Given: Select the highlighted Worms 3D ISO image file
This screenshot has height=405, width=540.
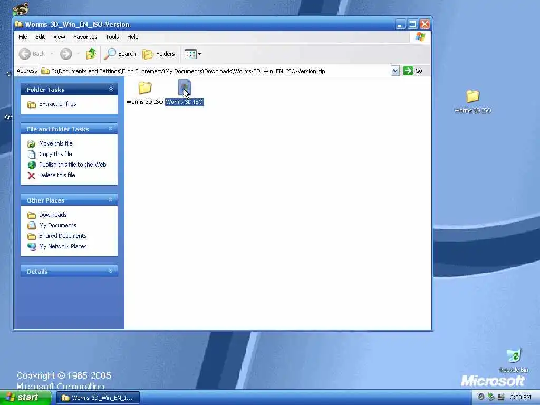Looking at the screenshot, I should click(x=184, y=92).
